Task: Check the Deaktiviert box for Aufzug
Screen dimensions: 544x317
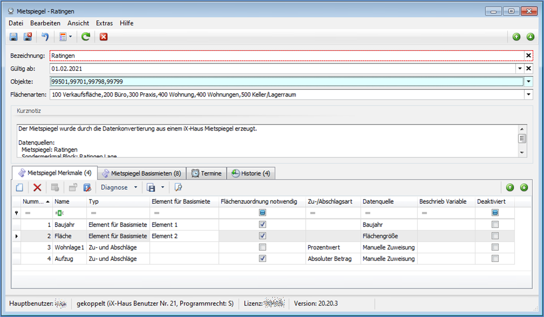Action: tap(495, 259)
